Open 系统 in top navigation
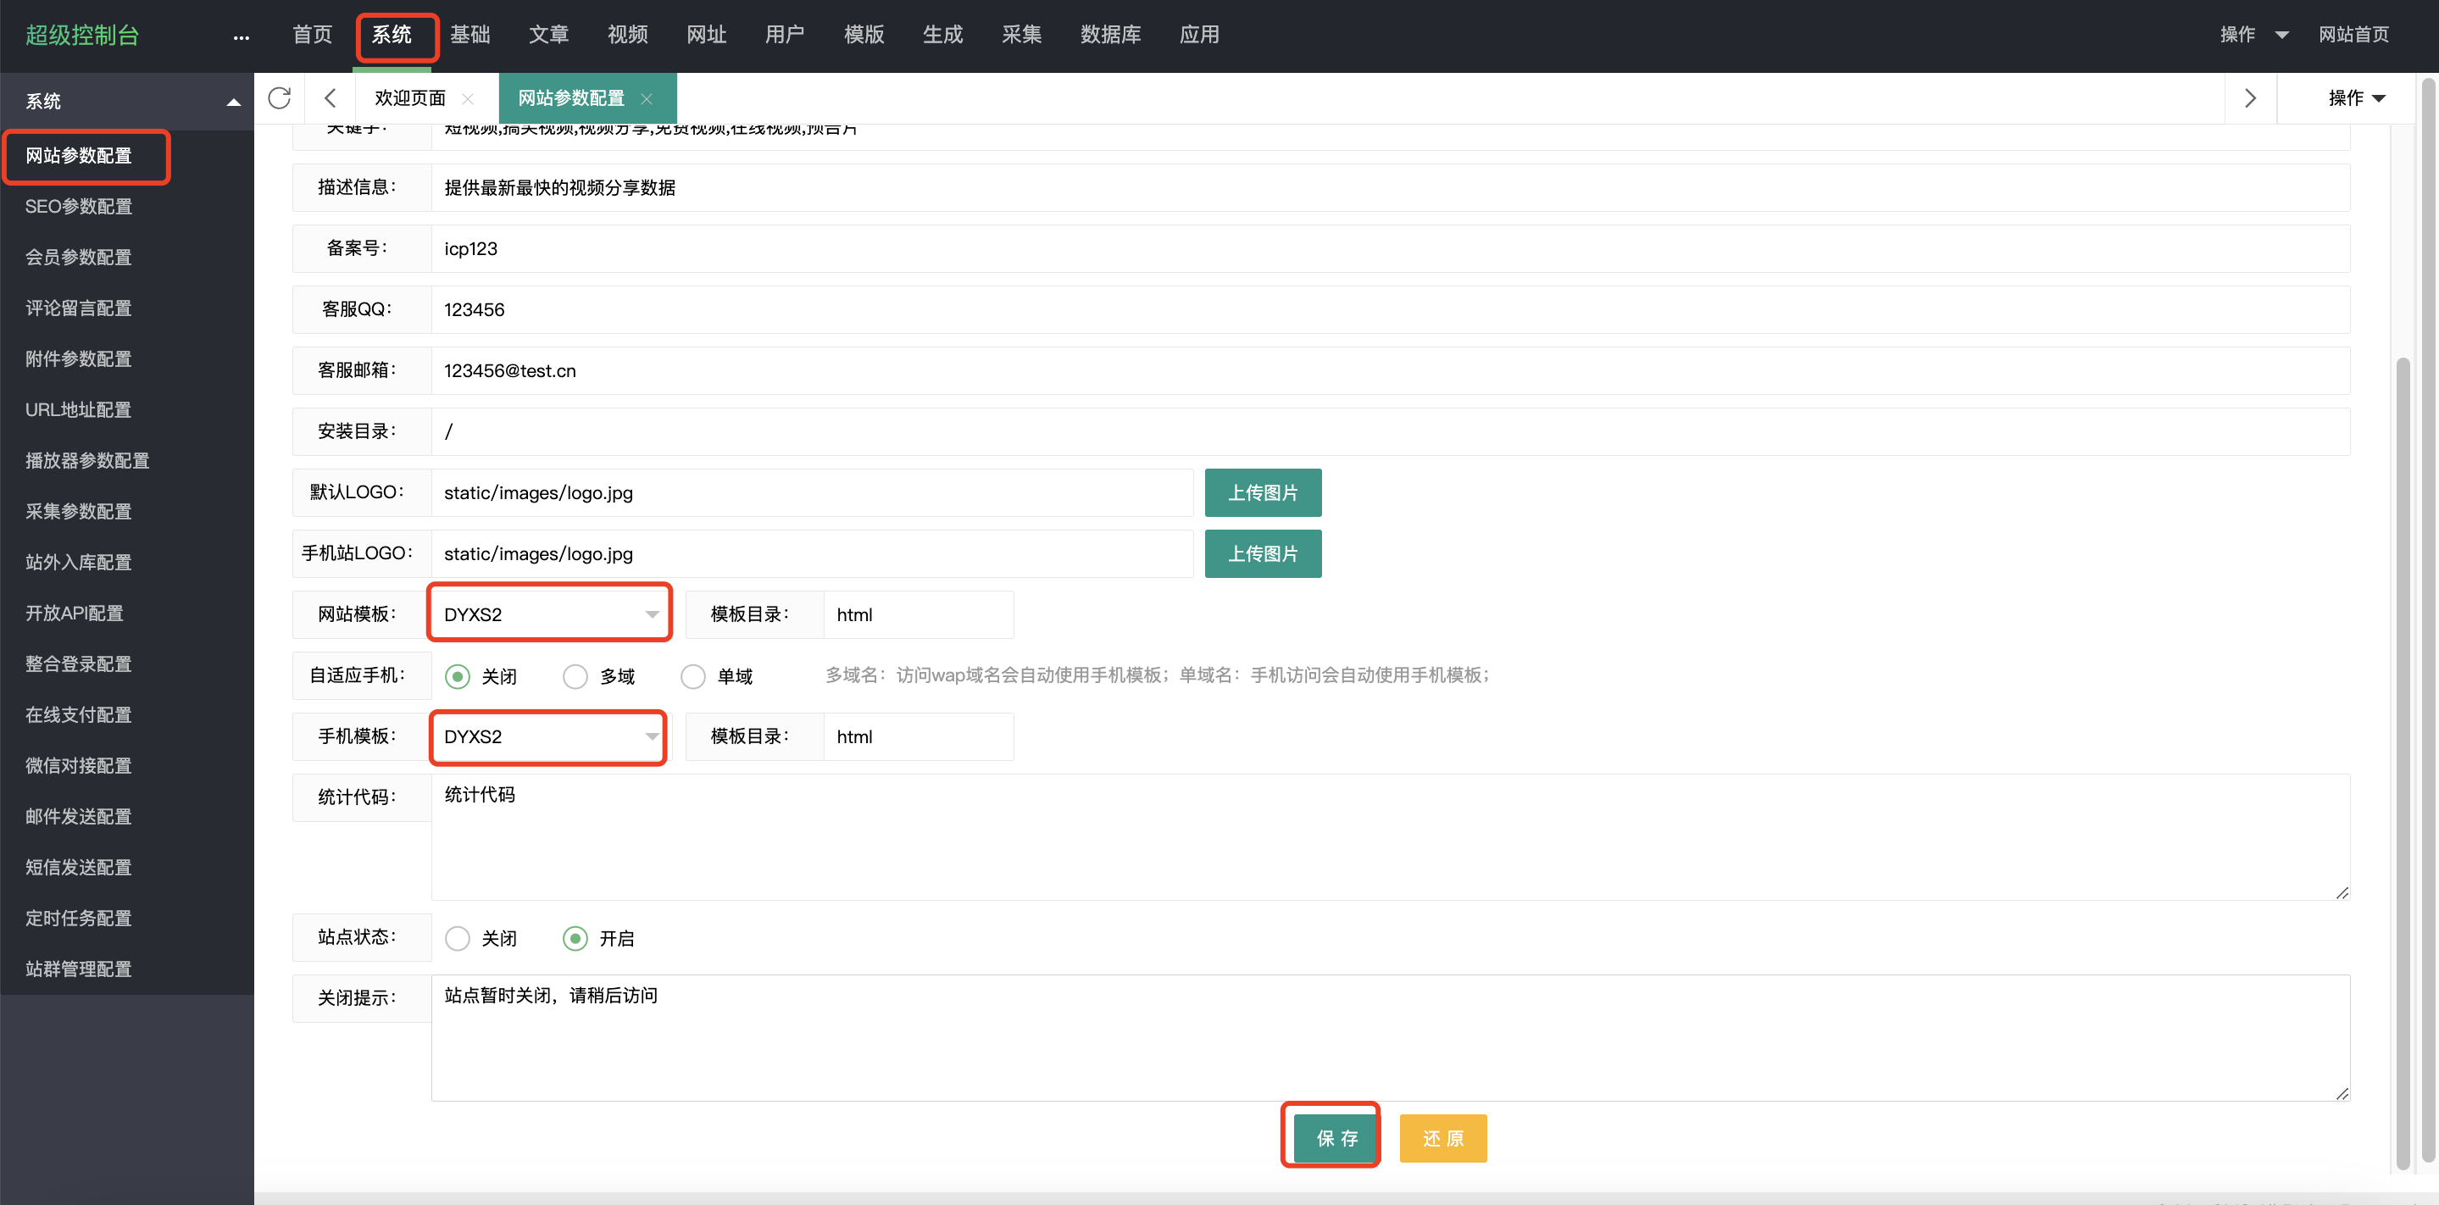This screenshot has width=2439, height=1205. click(391, 35)
